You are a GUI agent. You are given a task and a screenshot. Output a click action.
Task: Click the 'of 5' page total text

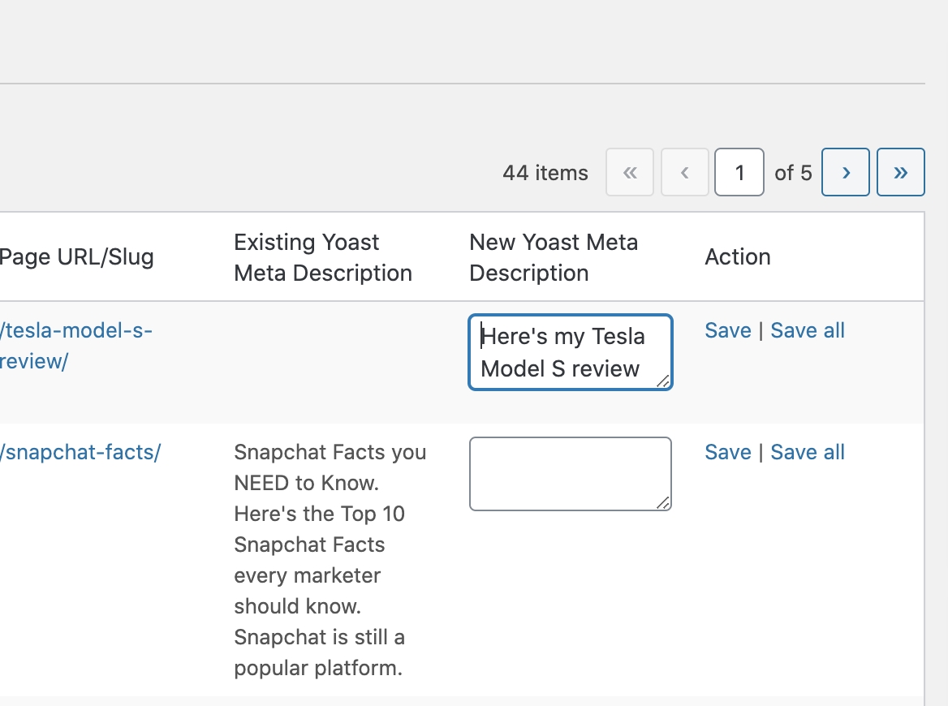[x=793, y=173]
